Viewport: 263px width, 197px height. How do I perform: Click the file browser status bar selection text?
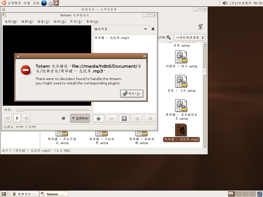coord(36,151)
